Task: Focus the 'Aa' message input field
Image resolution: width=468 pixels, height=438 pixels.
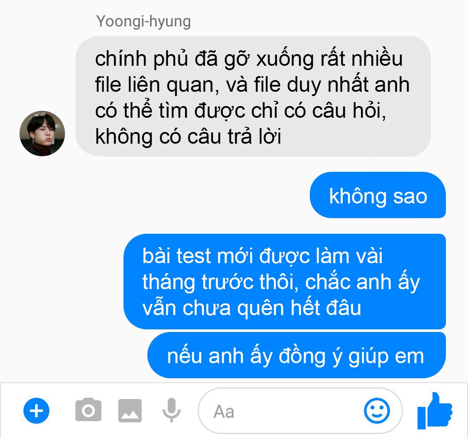Action: 300,411
